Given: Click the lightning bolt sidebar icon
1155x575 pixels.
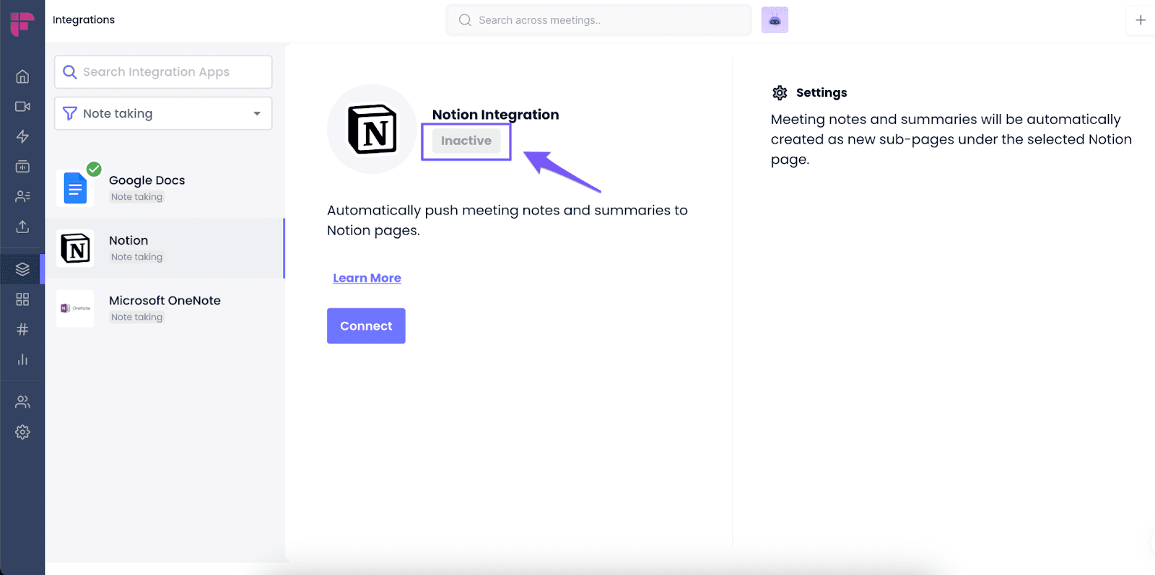Looking at the screenshot, I should (x=22, y=136).
